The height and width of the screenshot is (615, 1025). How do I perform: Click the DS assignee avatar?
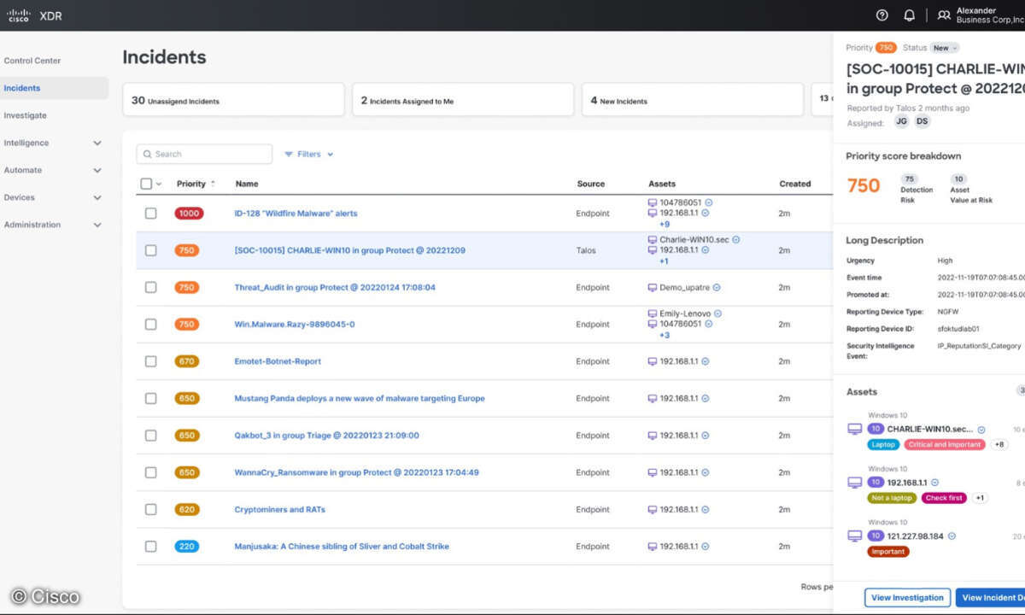(922, 121)
